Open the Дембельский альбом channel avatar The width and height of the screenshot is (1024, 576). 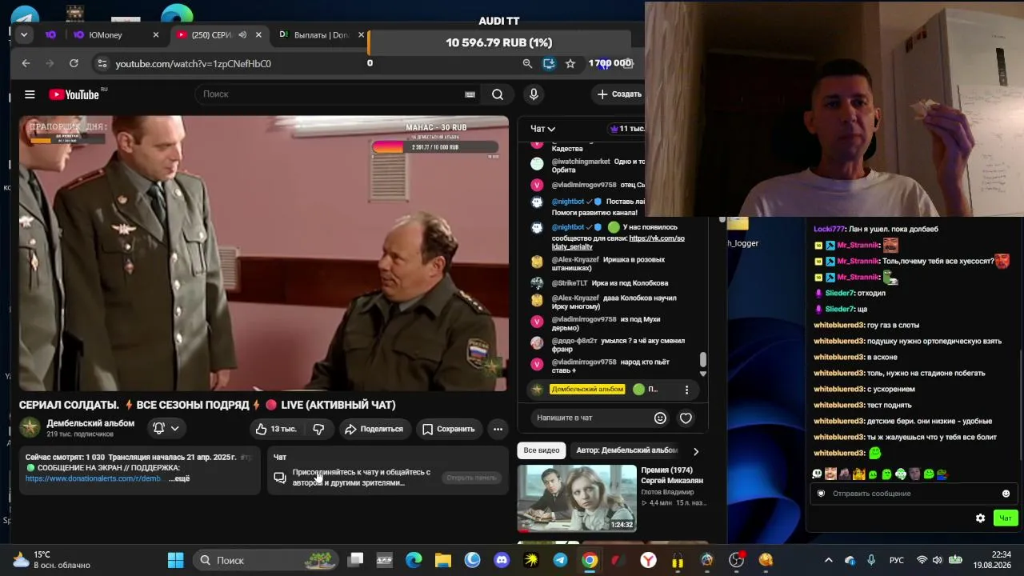pos(30,428)
